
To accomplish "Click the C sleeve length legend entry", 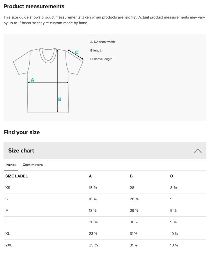I will click(x=101, y=59).
